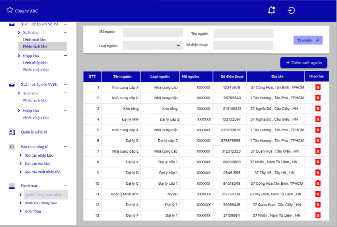
Task: Focus the Mã nguồn input field
Action: [x=153, y=32]
